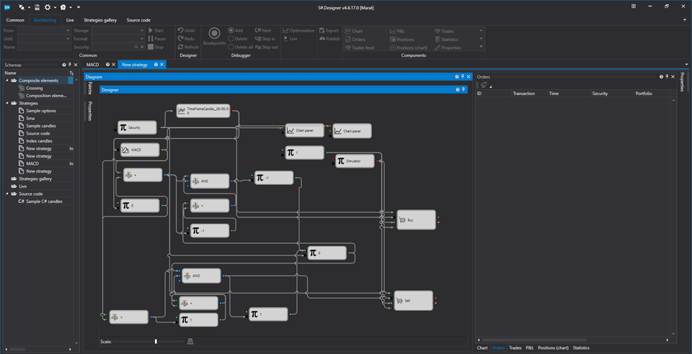Click the Trades feed component button
The image size is (692, 354).
(x=360, y=47)
